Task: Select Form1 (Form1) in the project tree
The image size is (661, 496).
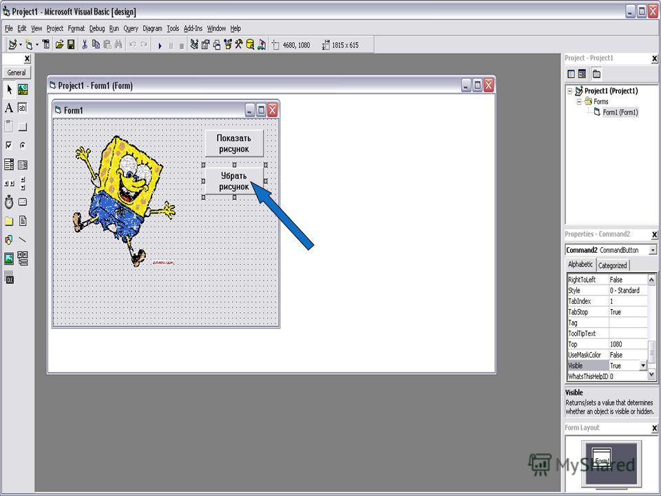Action: [x=620, y=112]
